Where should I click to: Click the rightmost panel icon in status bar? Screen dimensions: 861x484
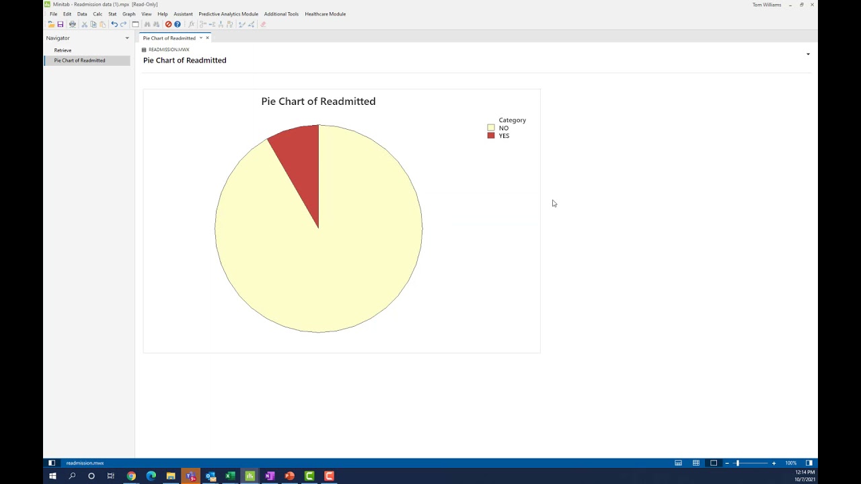pos(809,463)
